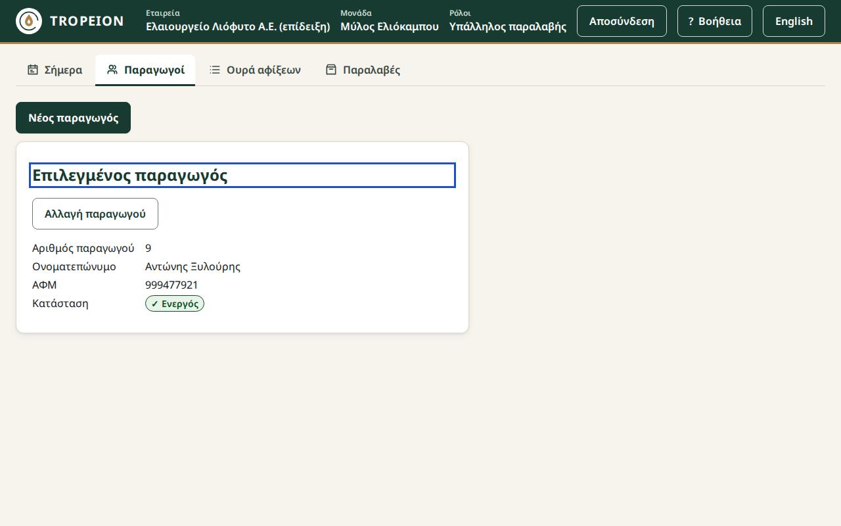Image resolution: width=841 pixels, height=526 pixels.
Task: Open the Βοήθεια help button
Action: click(715, 21)
